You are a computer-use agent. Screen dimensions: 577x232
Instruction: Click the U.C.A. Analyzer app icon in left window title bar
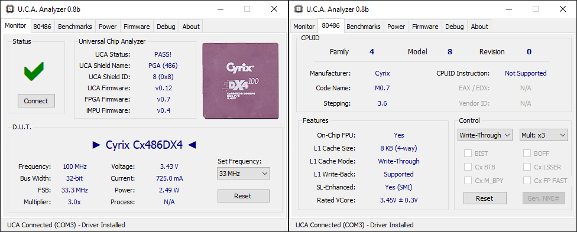point(9,9)
